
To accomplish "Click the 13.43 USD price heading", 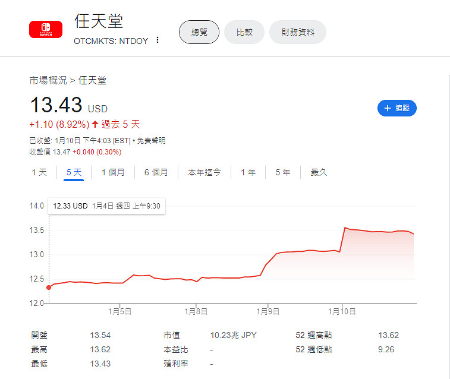I will tap(68, 105).
